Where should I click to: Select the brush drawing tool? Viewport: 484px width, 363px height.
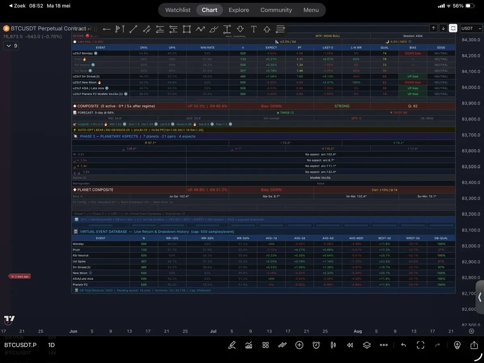(x=214, y=29)
